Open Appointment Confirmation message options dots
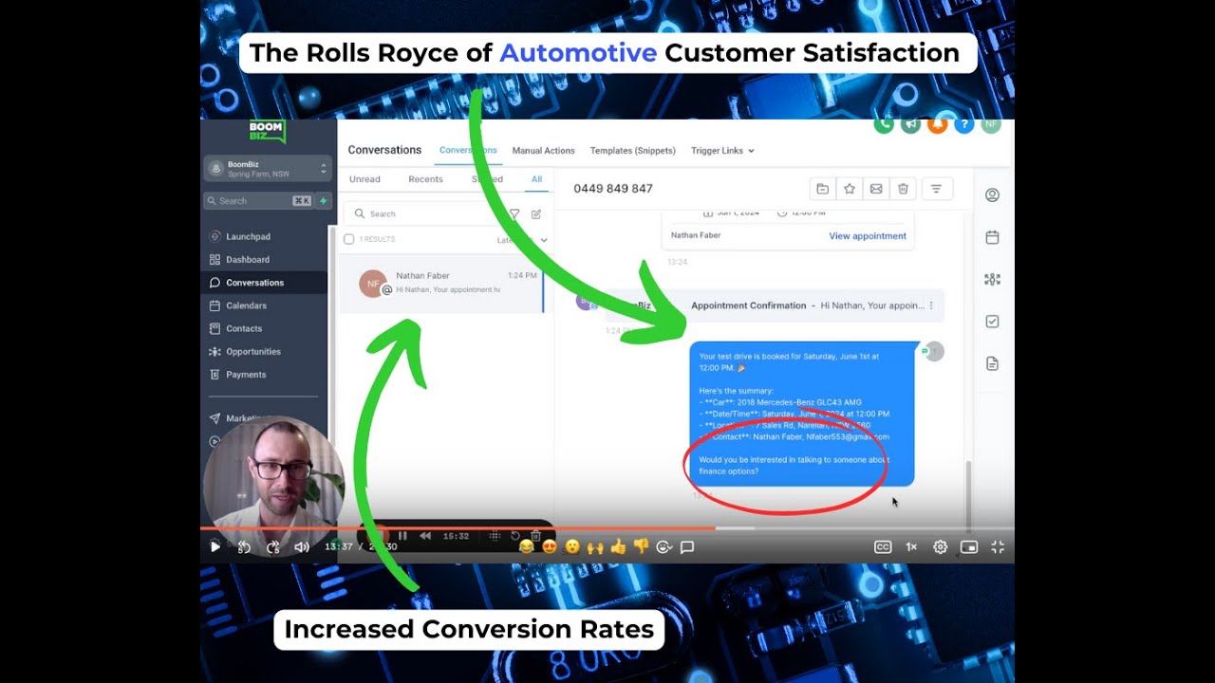The height and width of the screenshot is (683, 1215). pos(931,305)
